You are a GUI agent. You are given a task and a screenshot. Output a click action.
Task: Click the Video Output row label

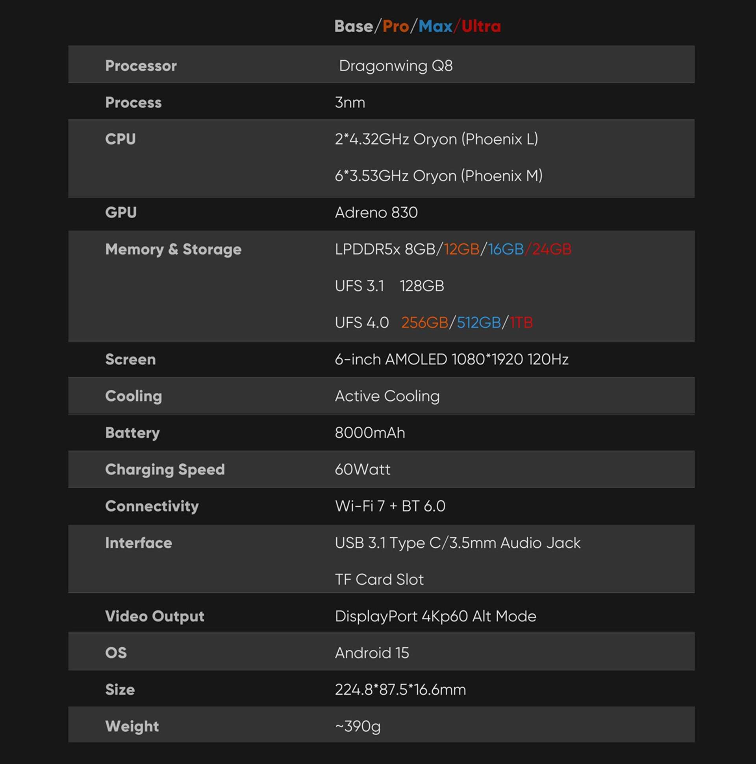154,617
